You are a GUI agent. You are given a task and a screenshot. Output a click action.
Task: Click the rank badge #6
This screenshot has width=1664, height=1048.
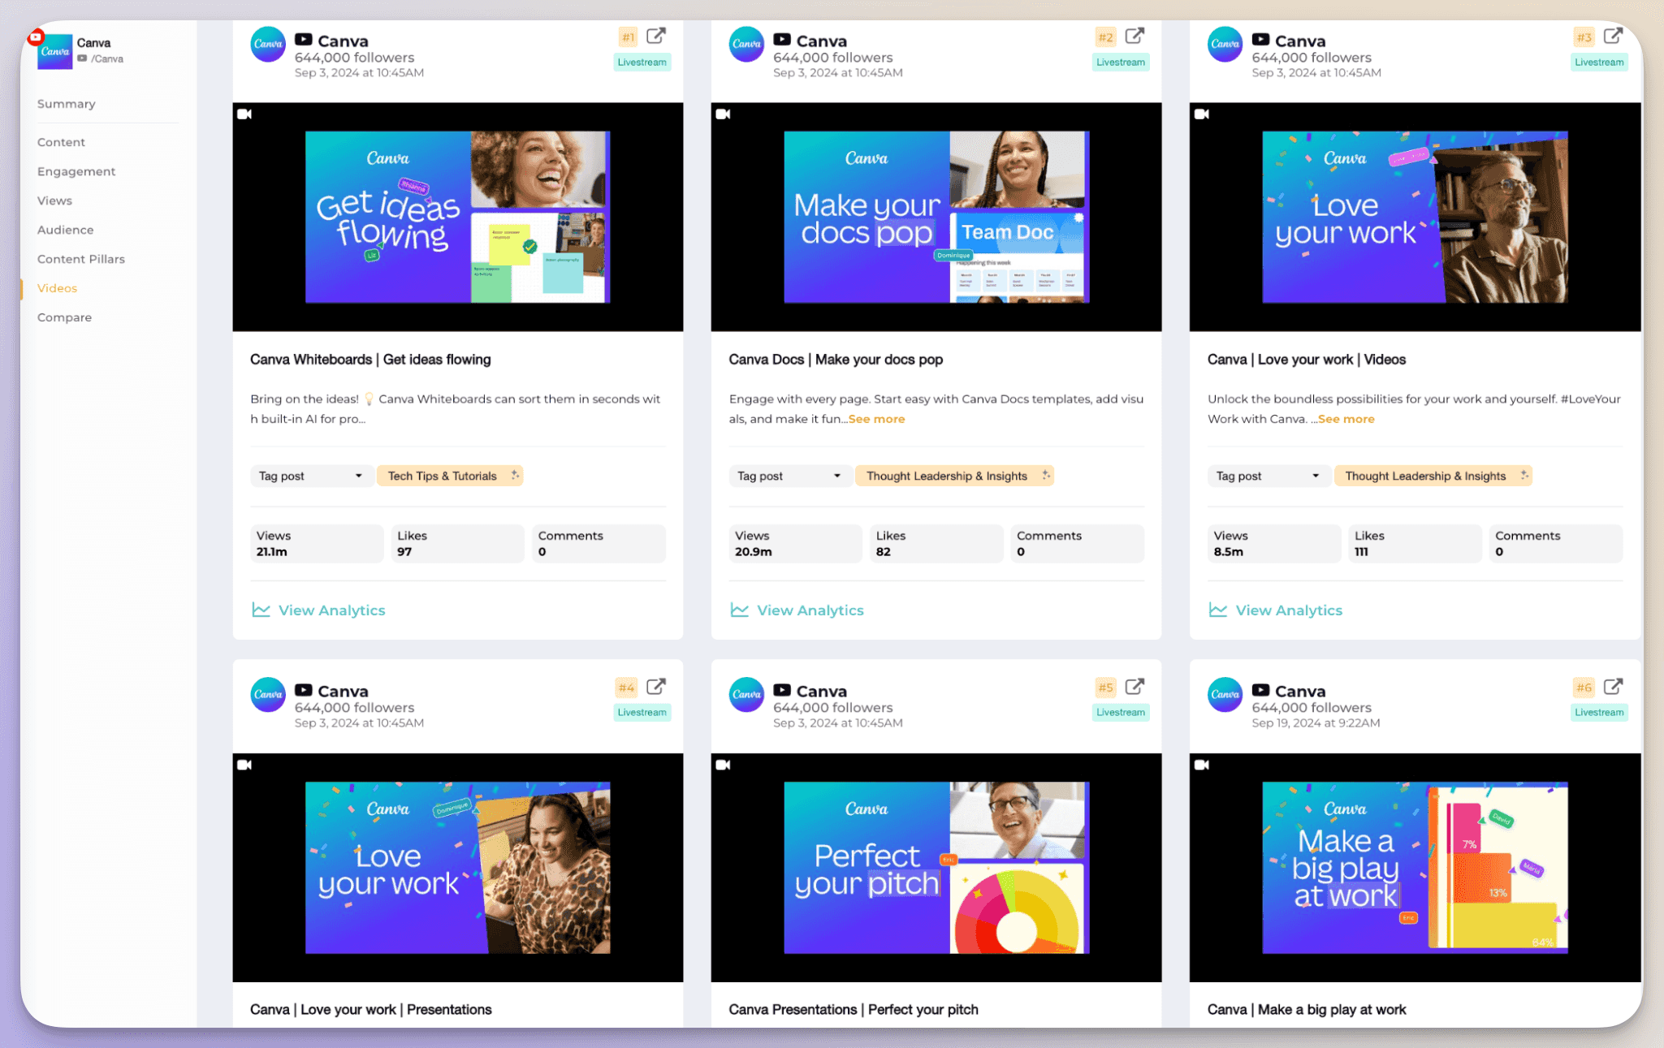(1584, 688)
